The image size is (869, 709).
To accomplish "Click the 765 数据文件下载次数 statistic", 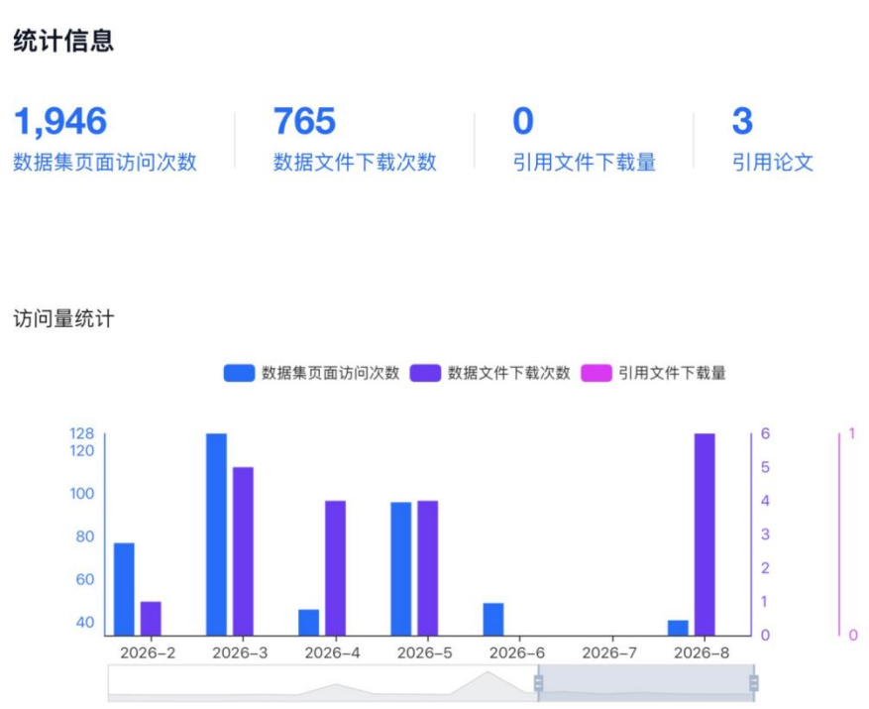I will [x=355, y=139].
